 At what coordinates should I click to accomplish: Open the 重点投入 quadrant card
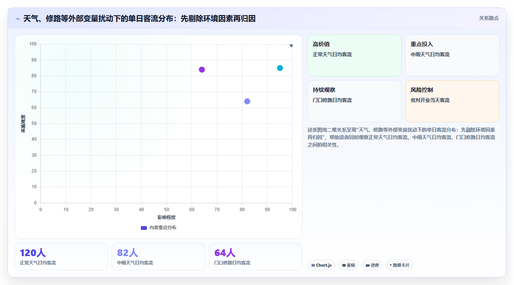[x=452, y=55]
